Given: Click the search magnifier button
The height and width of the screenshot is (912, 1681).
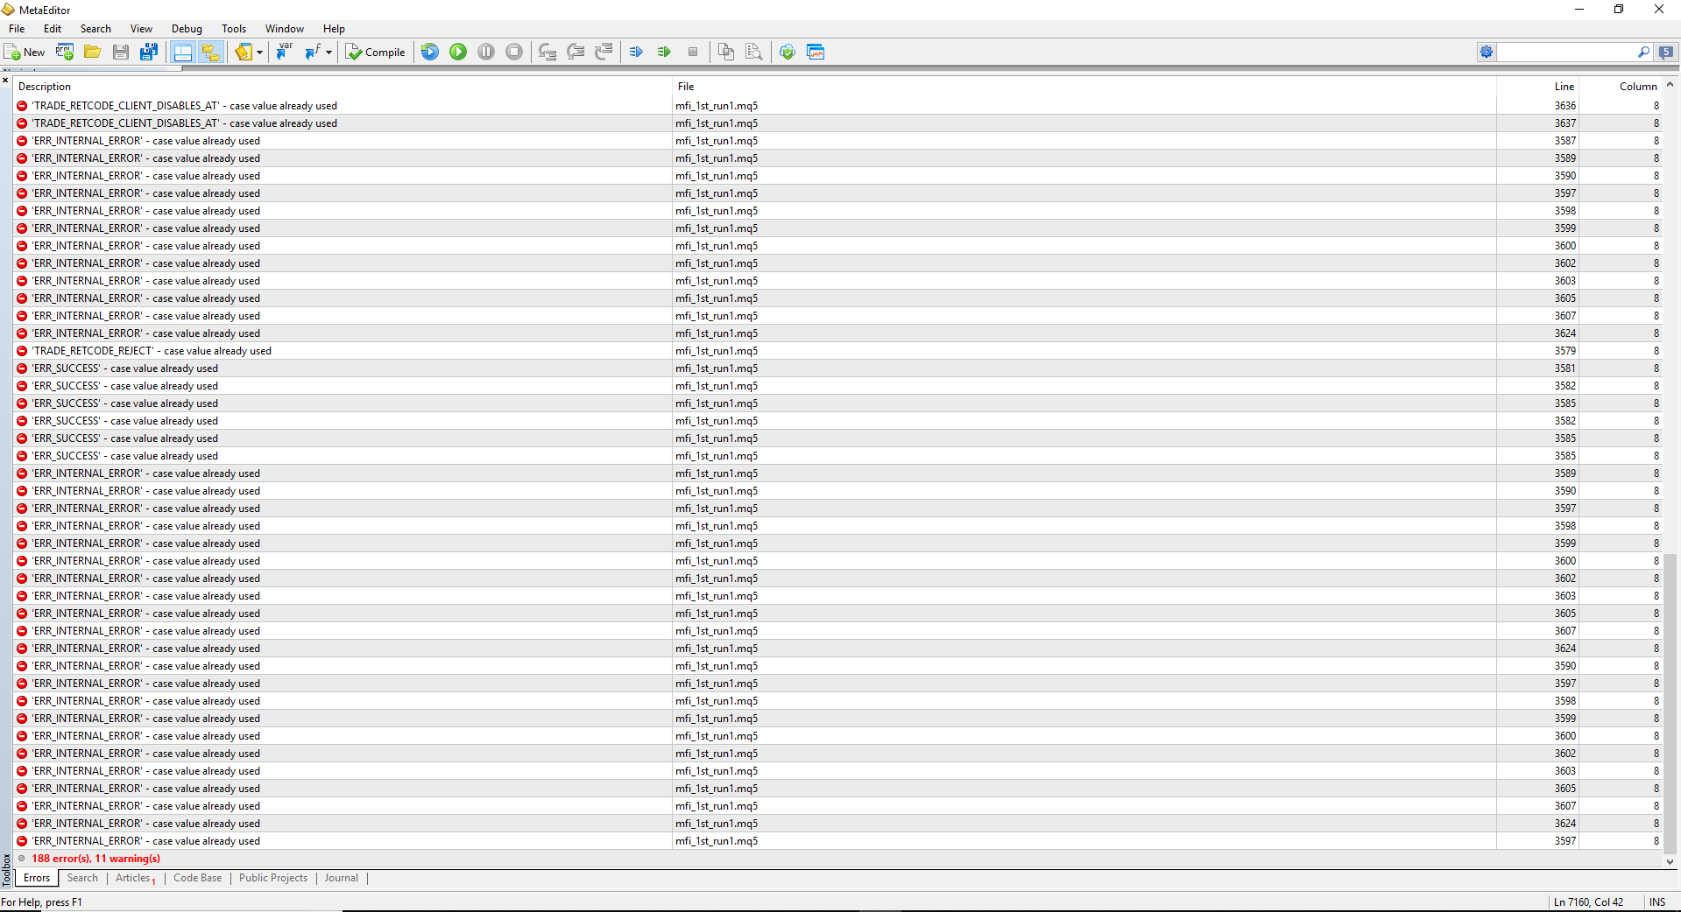Looking at the screenshot, I should (x=1643, y=53).
